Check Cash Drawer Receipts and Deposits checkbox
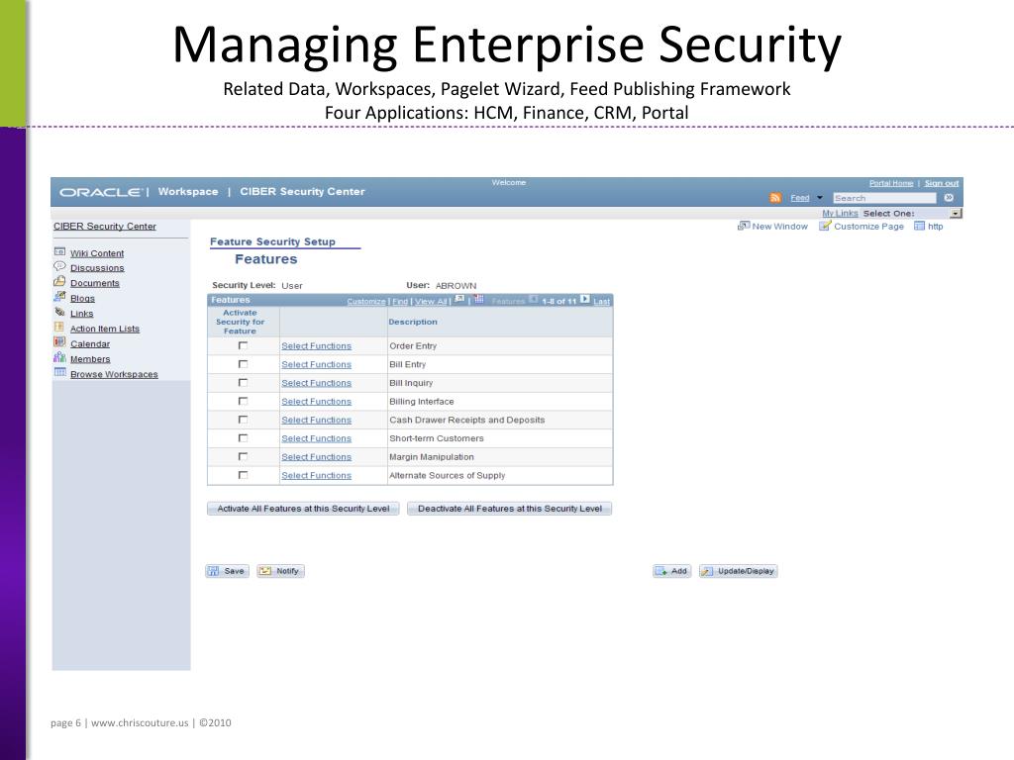The width and height of the screenshot is (1014, 760). coord(244,420)
